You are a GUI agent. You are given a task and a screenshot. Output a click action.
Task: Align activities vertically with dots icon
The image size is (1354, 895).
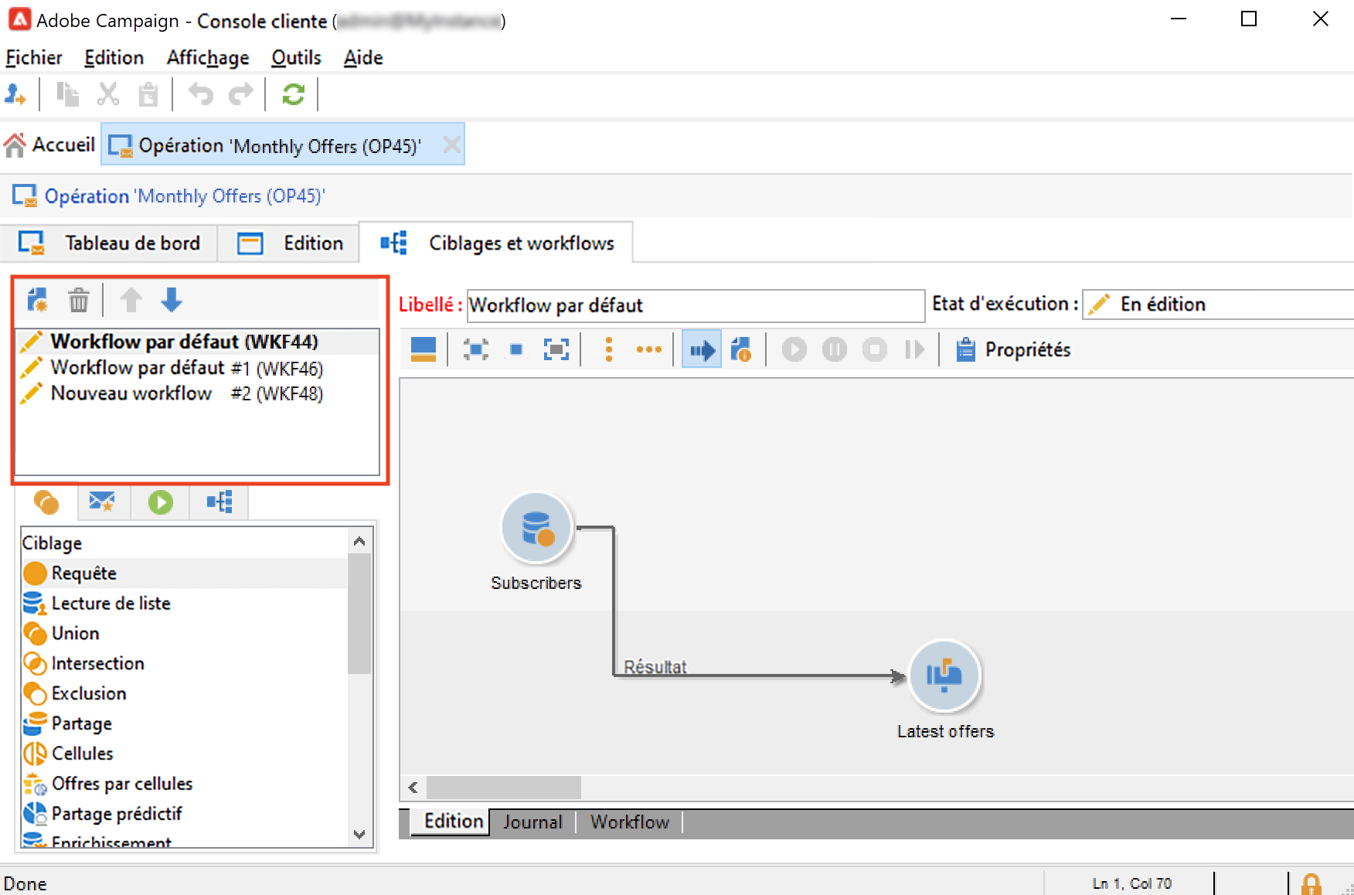click(609, 350)
